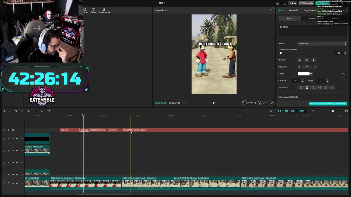Click the window layout icon in title bar

[278, 3]
